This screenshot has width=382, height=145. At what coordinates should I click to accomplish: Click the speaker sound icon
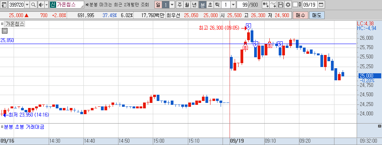(41, 4)
